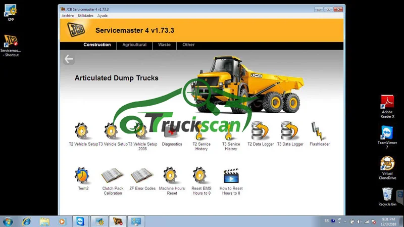Select Servicemaster Shortcut desktop icon
Viewport: 404px width, 227px height.
[11, 46]
